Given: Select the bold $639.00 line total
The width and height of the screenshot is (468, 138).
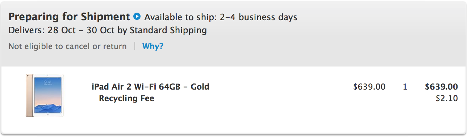Looking at the screenshot, I should [441, 87].
